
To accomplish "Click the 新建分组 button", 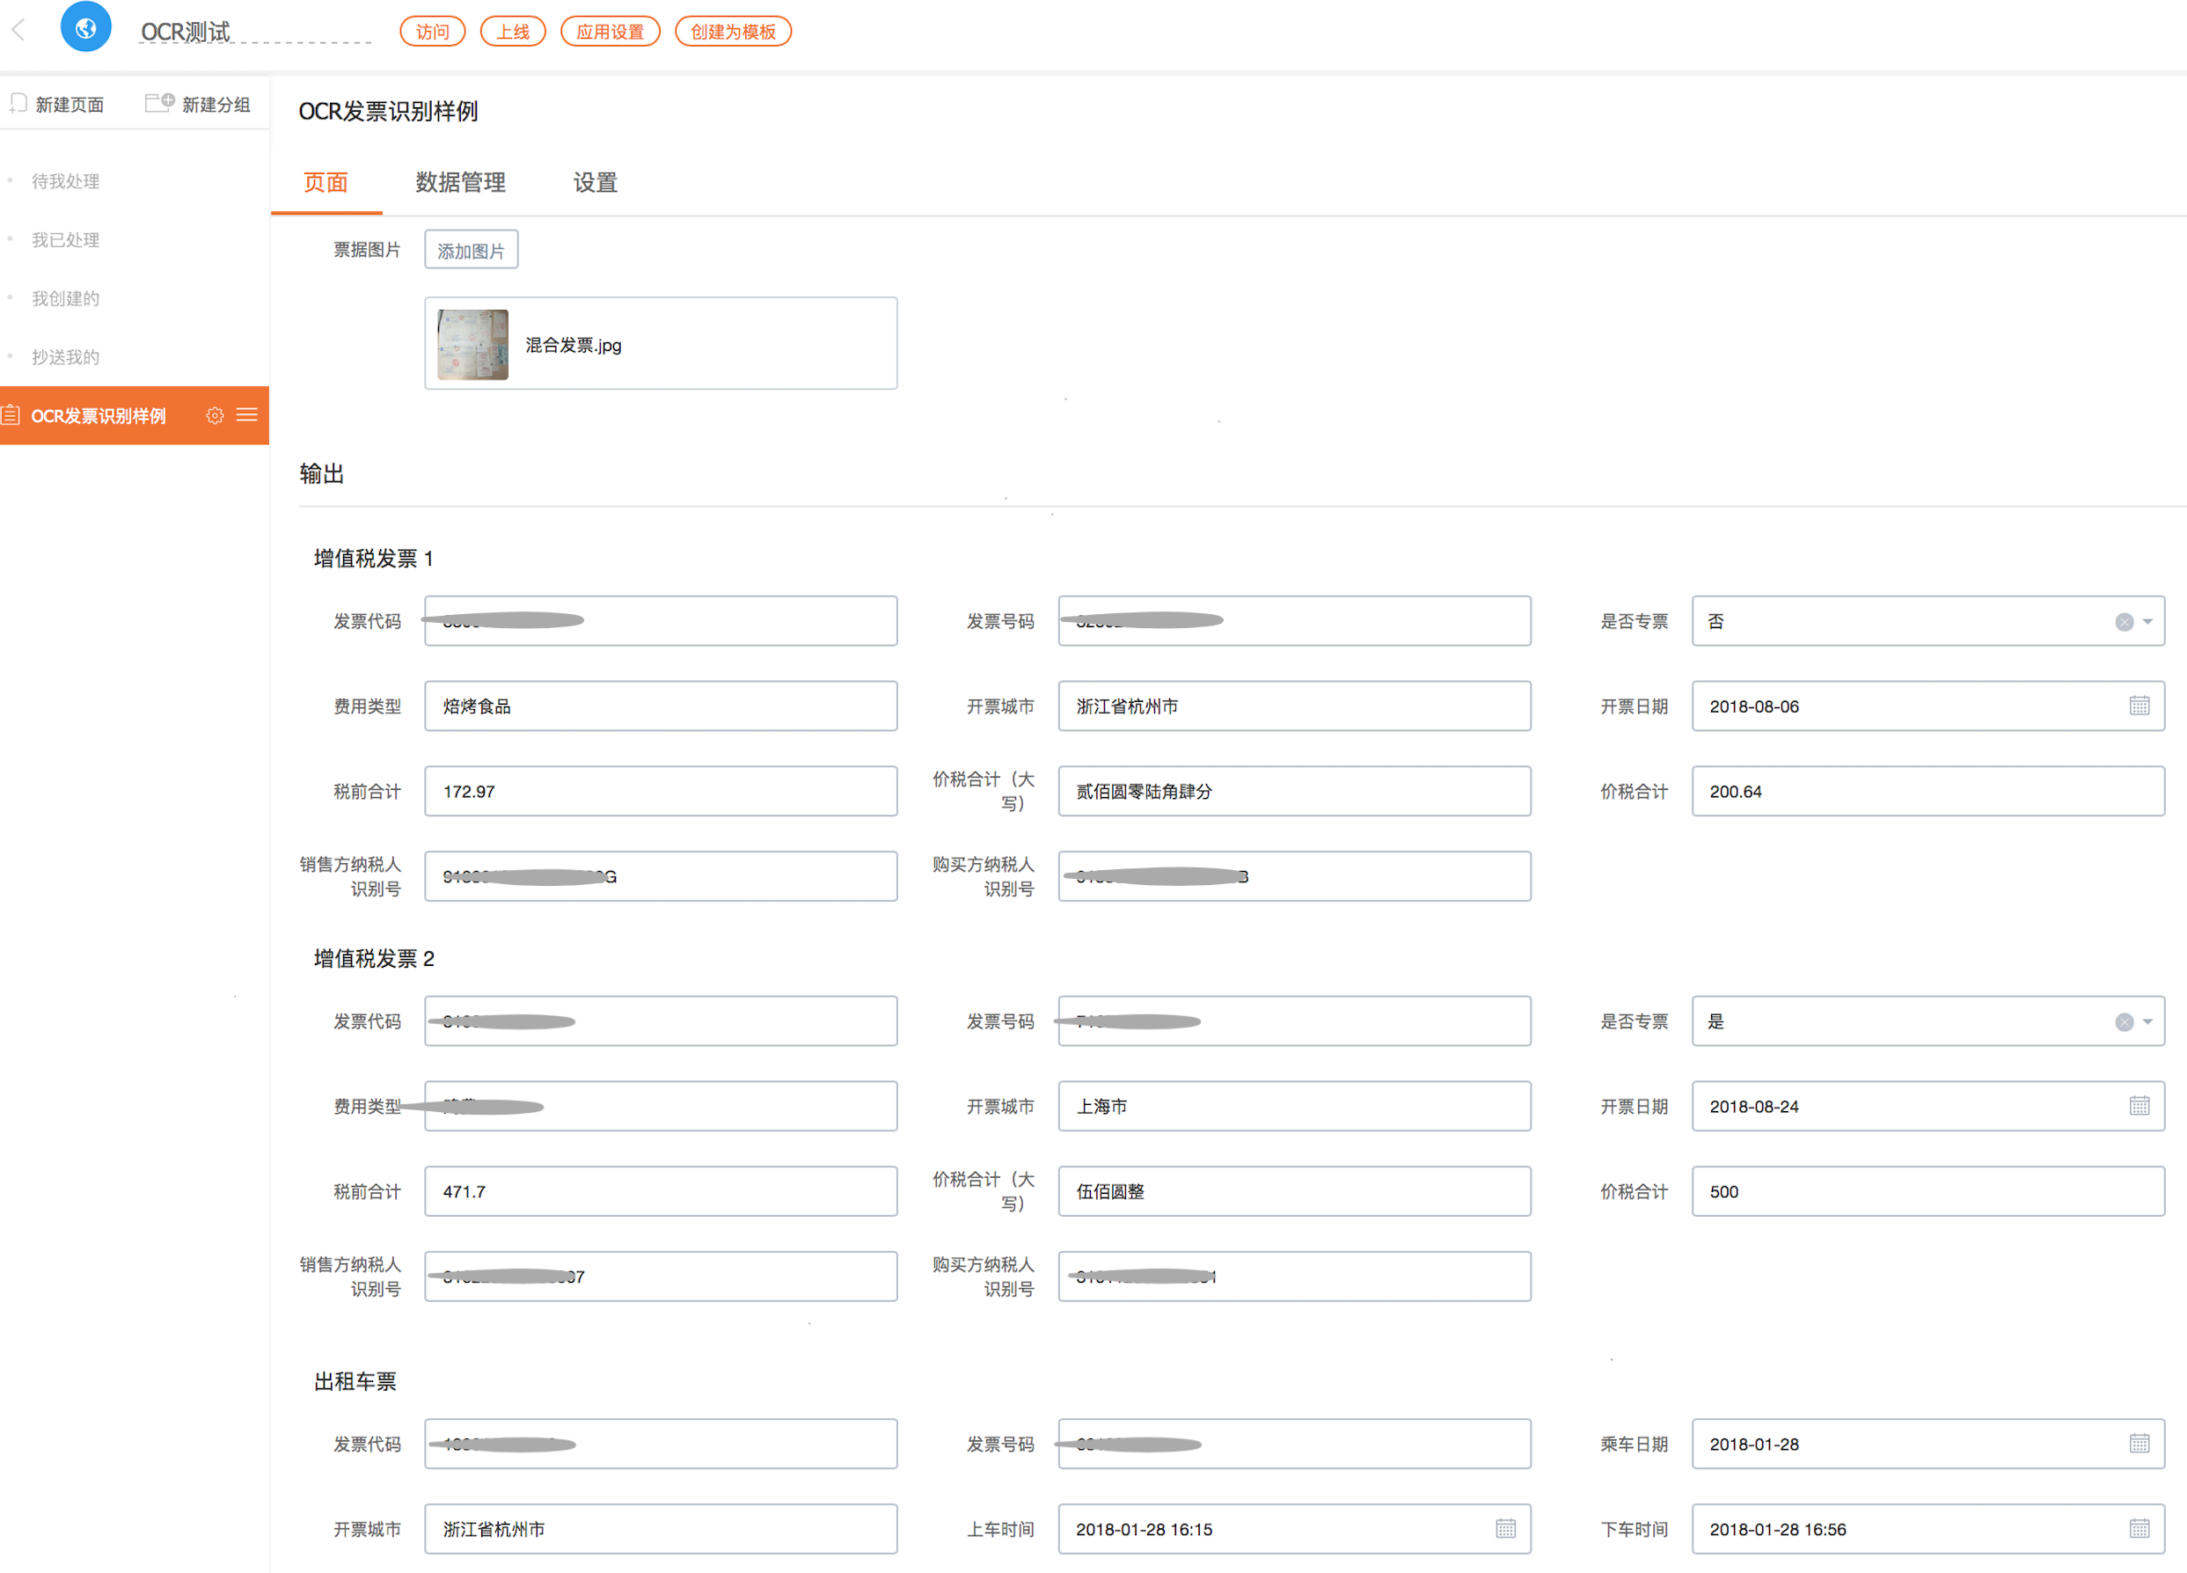I will 199,104.
